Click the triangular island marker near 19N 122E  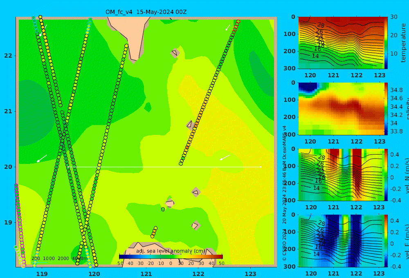point(196,225)
